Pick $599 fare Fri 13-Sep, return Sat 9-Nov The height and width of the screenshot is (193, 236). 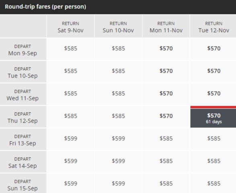[71, 138]
